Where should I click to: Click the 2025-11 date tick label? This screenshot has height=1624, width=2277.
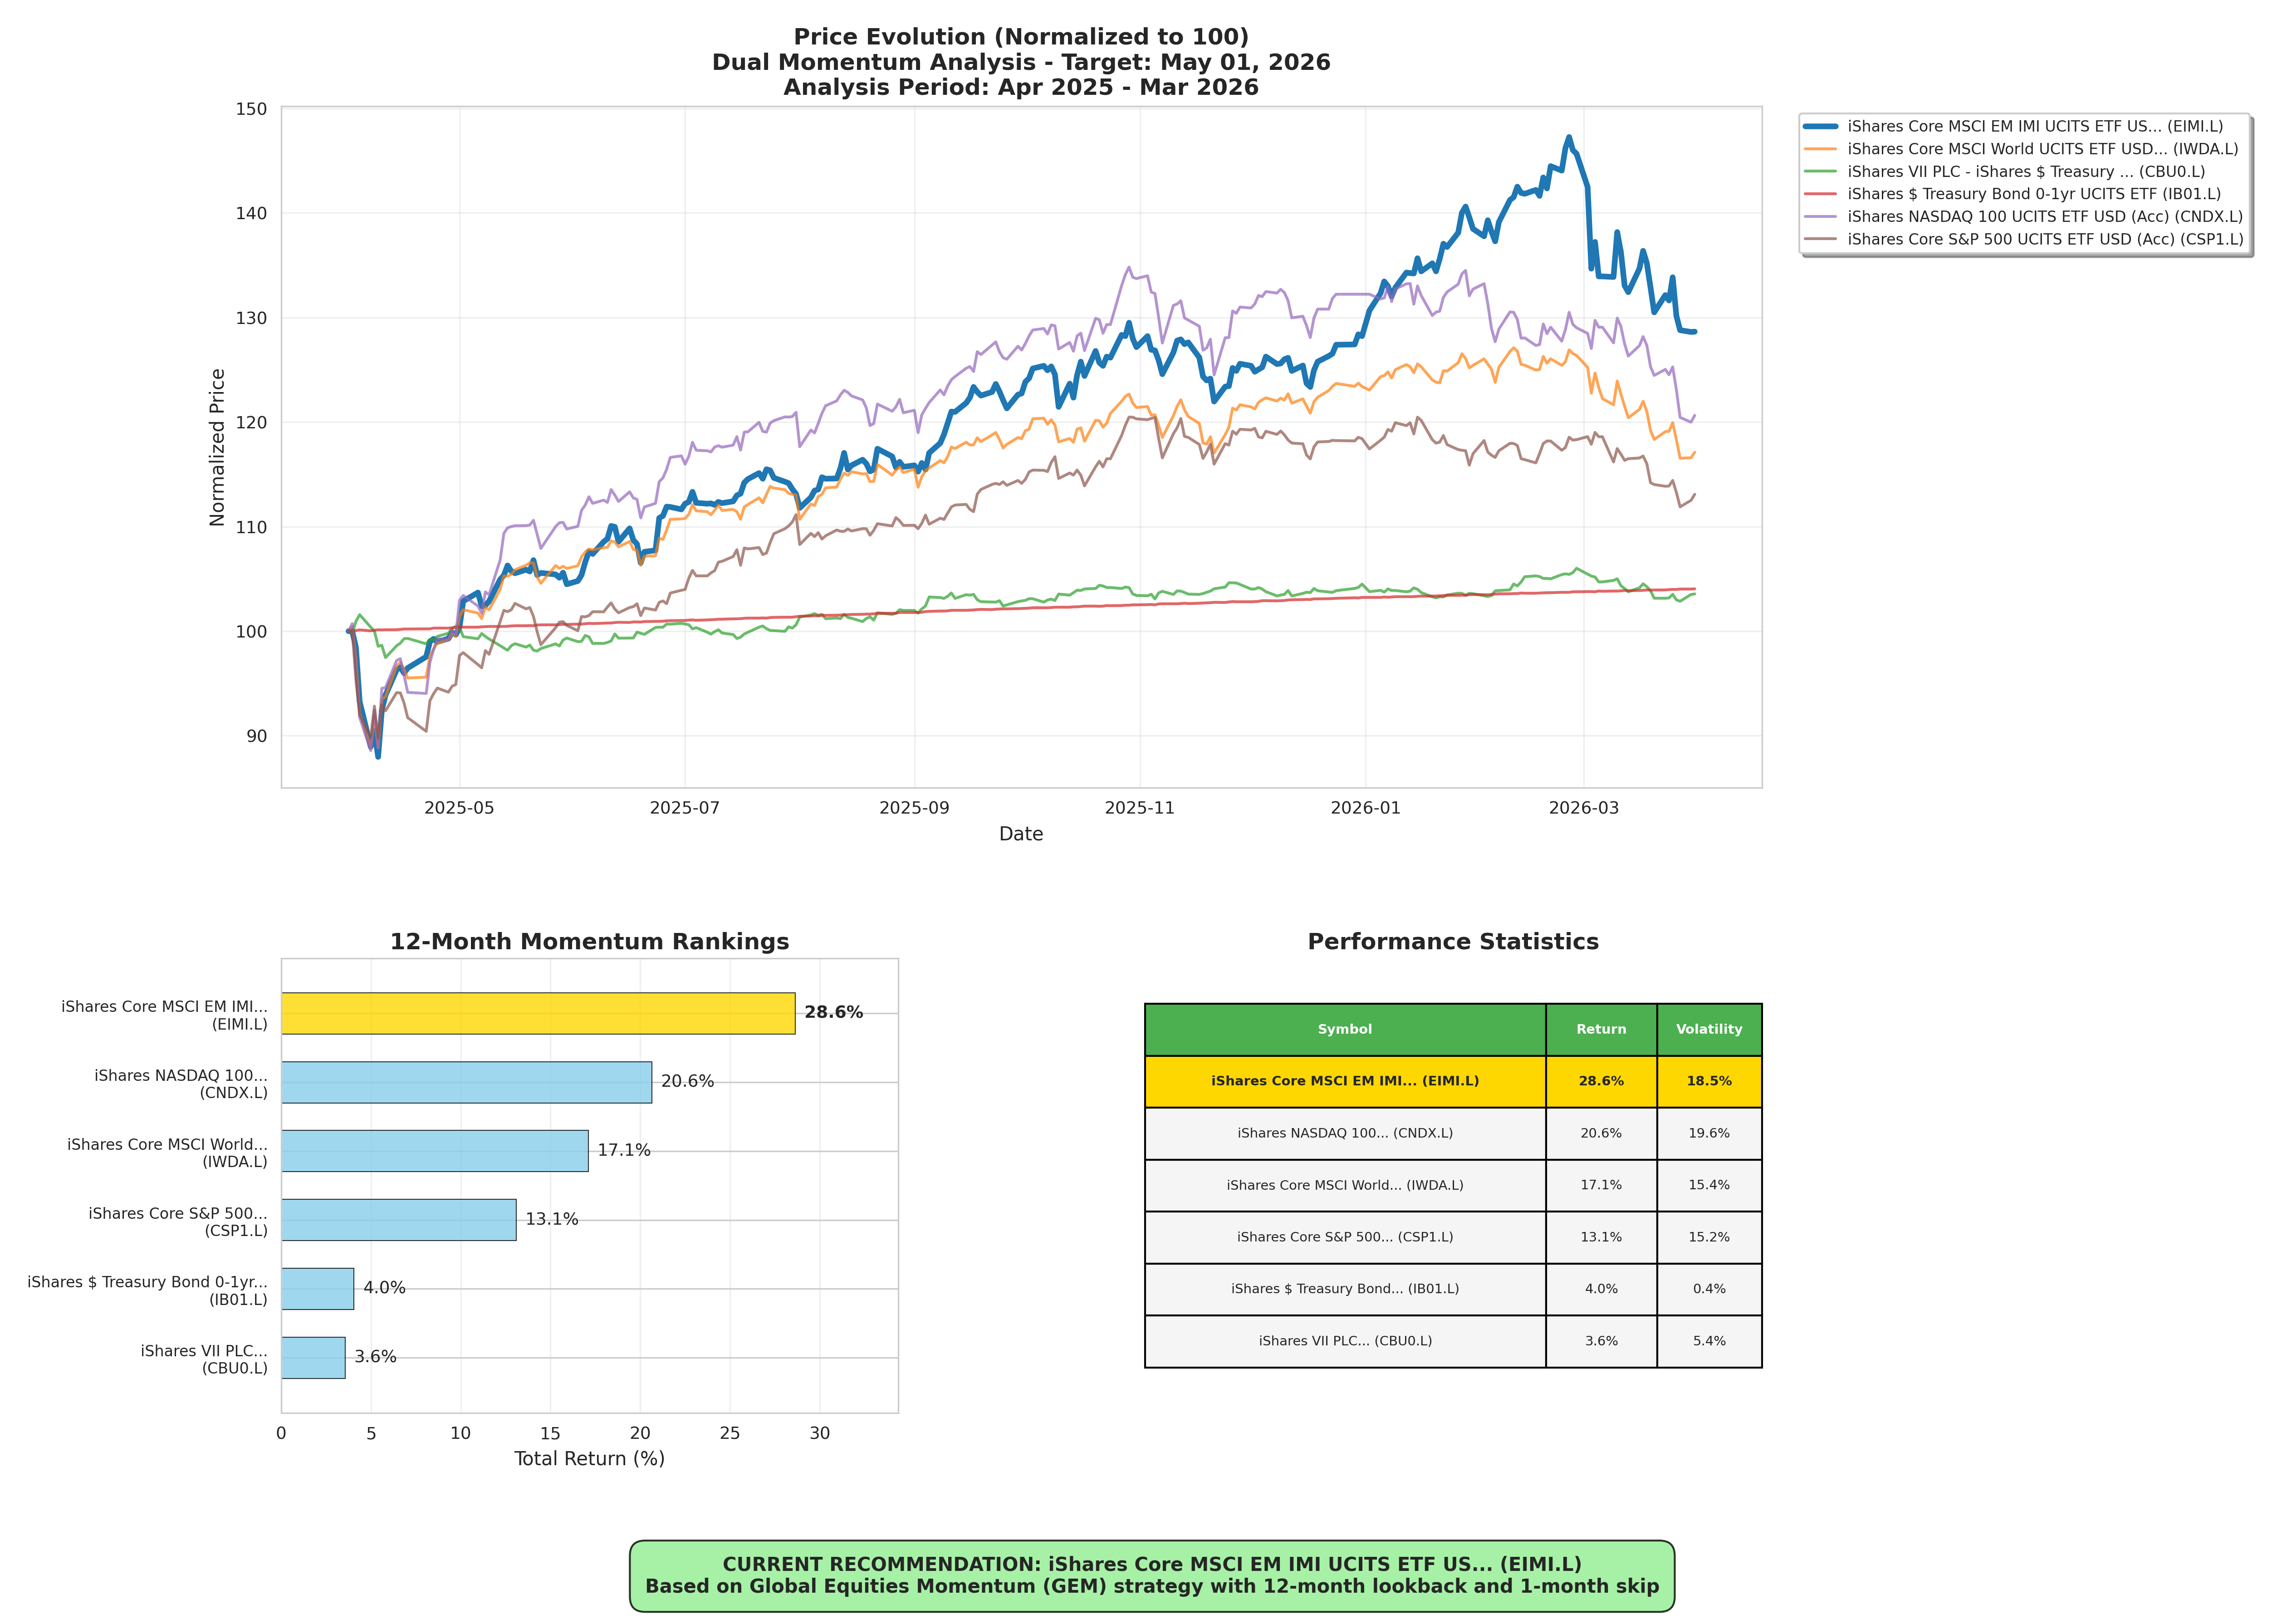pos(1140,808)
